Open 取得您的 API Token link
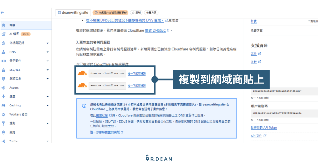This screenshot has width=318, height=166. tap(264, 127)
